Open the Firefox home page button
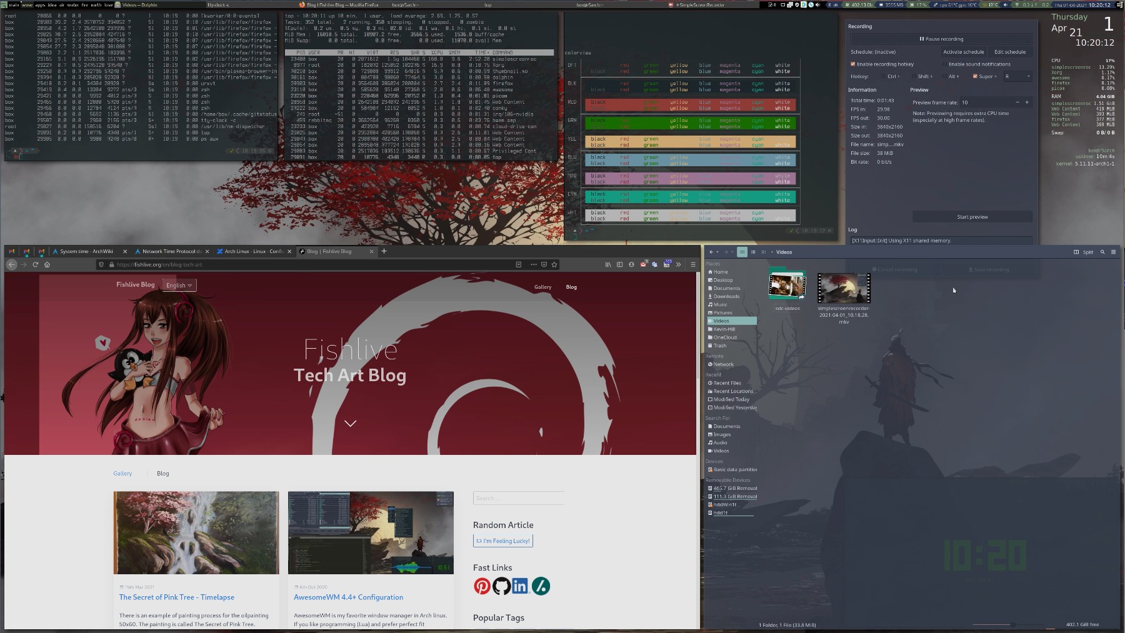This screenshot has width=1125, height=633. (47, 264)
